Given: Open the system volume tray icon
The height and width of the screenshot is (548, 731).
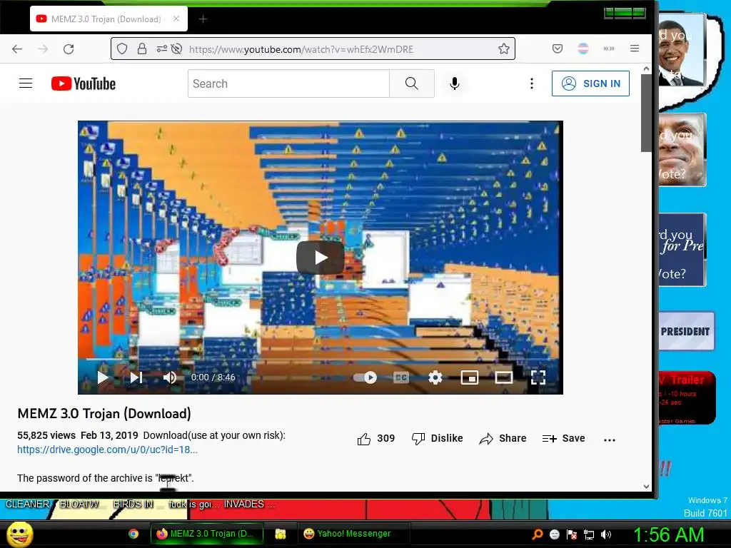Looking at the screenshot, I should pyautogui.click(x=606, y=535).
